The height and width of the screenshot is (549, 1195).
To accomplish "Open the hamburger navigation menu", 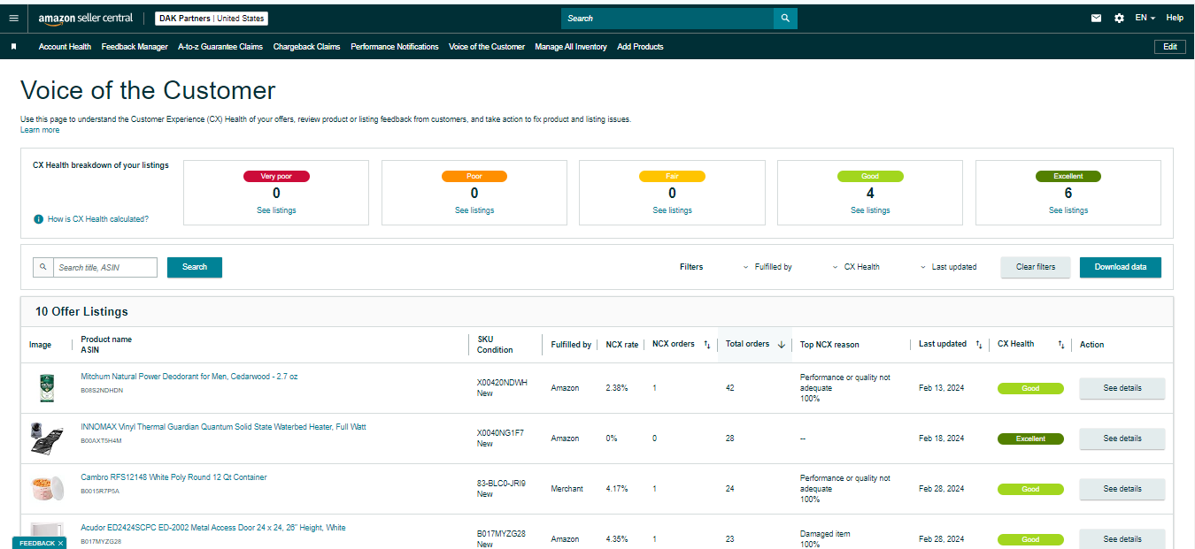I will point(13,18).
